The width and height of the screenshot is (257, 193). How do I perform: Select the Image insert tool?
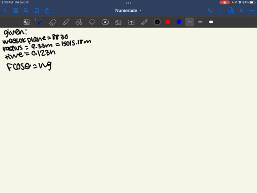click(118, 22)
